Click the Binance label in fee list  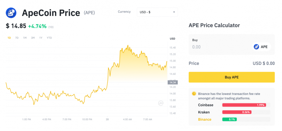tap(205, 119)
